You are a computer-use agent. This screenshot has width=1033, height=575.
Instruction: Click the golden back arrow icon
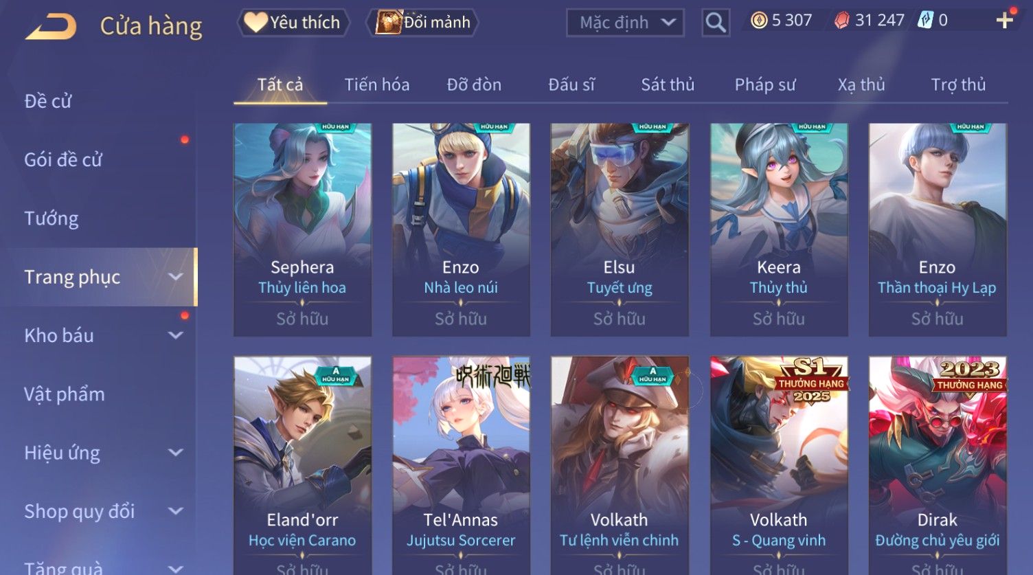tap(51, 26)
